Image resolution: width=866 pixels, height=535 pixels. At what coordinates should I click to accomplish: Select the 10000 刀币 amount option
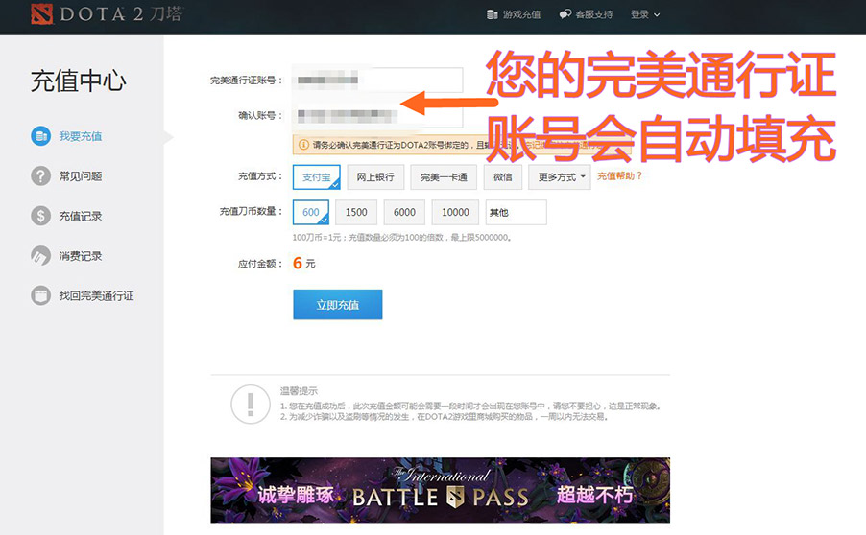point(455,212)
